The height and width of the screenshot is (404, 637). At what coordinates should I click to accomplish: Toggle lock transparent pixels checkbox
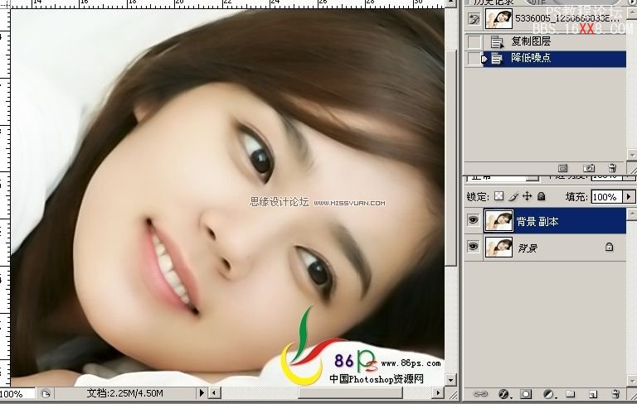(x=498, y=197)
